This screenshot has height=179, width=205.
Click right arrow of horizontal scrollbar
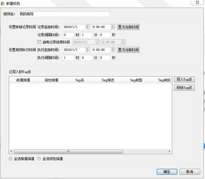(x=170, y=151)
